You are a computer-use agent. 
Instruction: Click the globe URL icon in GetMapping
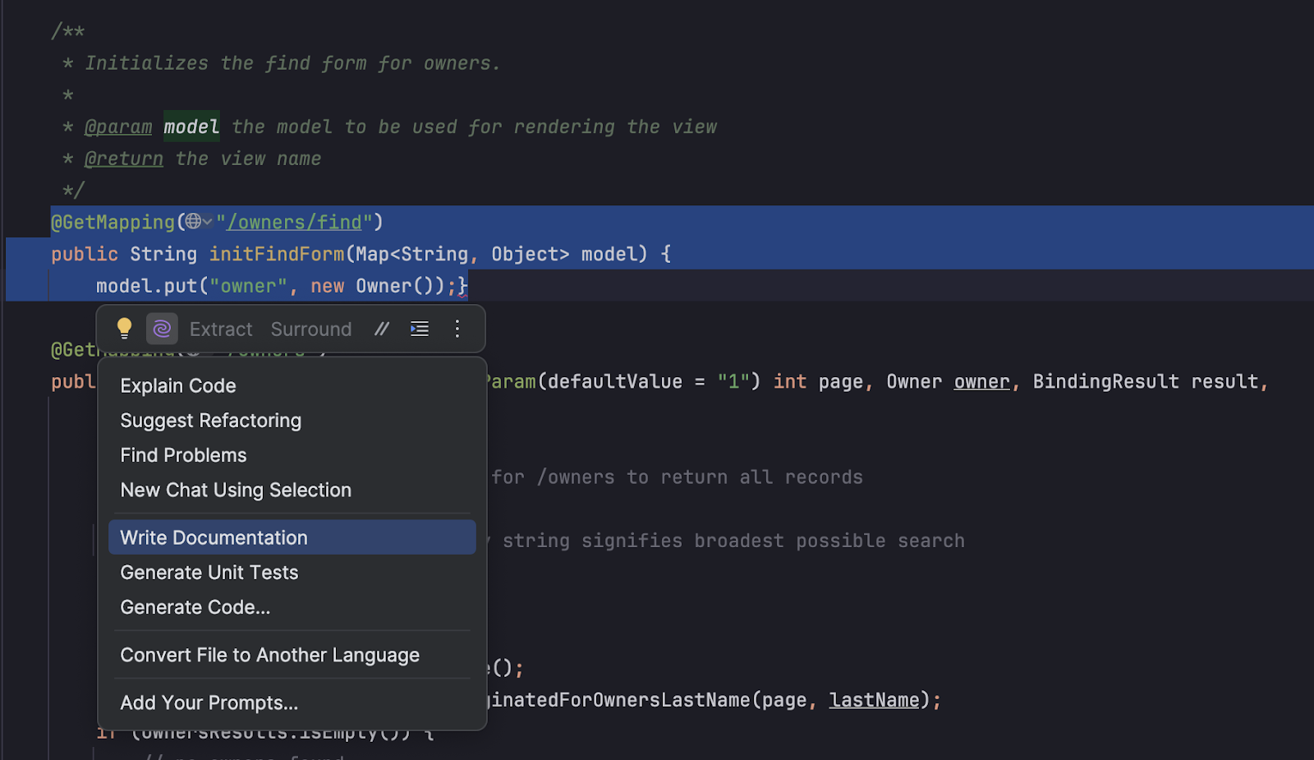coord(193,221)
